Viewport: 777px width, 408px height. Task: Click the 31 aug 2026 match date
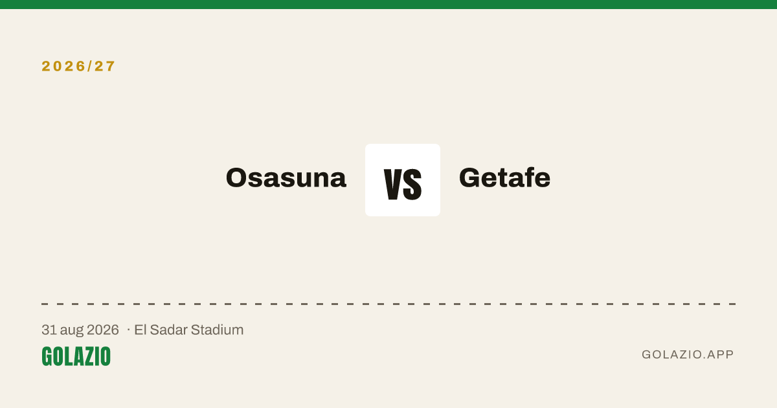coord(80,330)
